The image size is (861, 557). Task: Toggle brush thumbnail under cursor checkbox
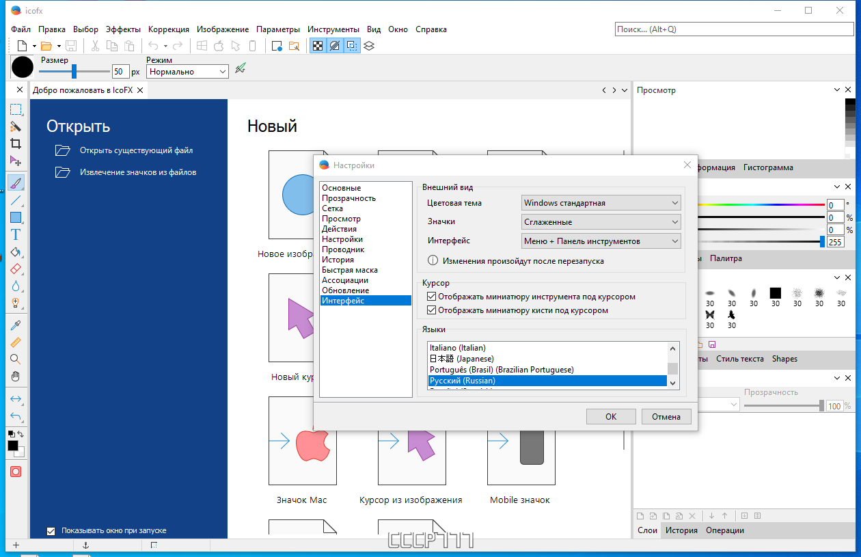[431, 310]
